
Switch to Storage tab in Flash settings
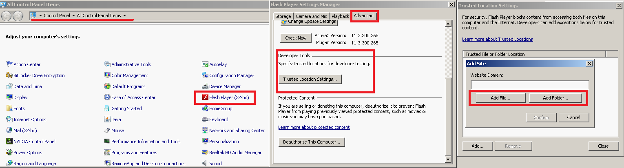(283, 16)
